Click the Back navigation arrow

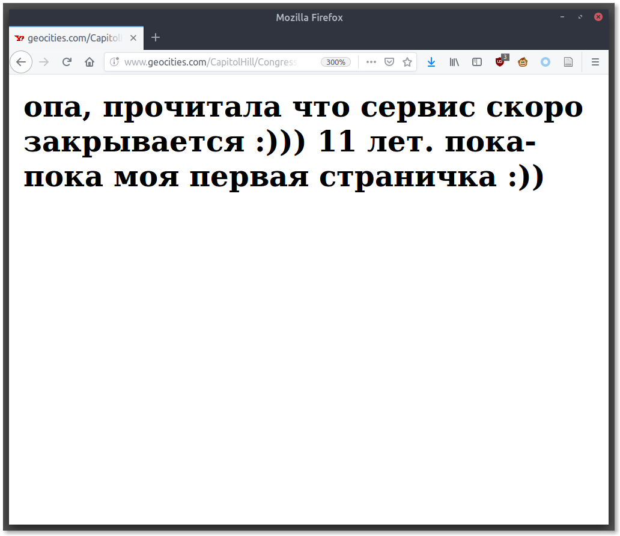pyautogui.click(x=21, y=62)
